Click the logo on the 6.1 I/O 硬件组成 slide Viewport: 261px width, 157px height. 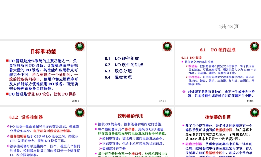tap(254, 46)
